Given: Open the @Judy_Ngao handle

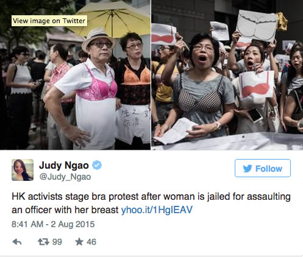Looking at the screenshot, I should 65,177.
